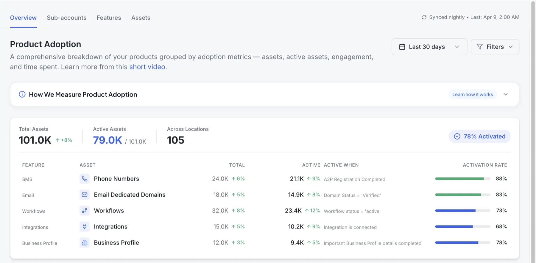
Task: Click the Learn how it works button
Action: point(473,94)
